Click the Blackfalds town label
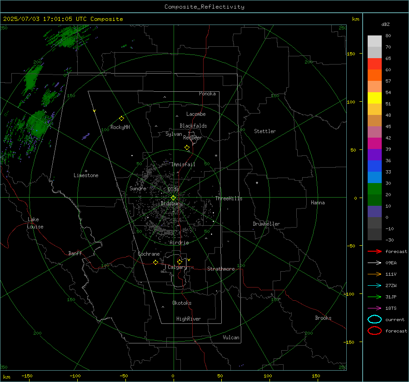The image size is (409, 382). coord(193,126)
